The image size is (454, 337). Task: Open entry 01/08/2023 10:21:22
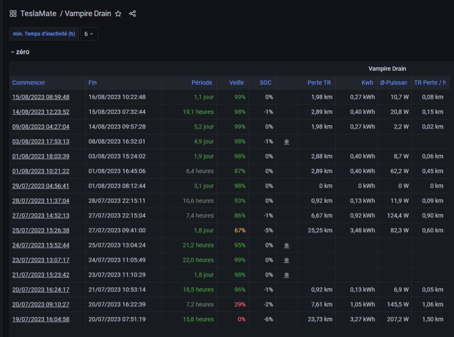(41, 171)
